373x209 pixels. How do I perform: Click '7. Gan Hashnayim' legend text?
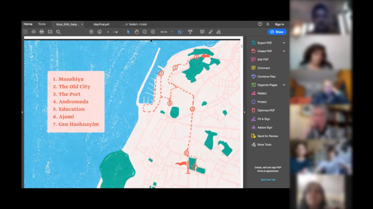[x=76, y=124]
